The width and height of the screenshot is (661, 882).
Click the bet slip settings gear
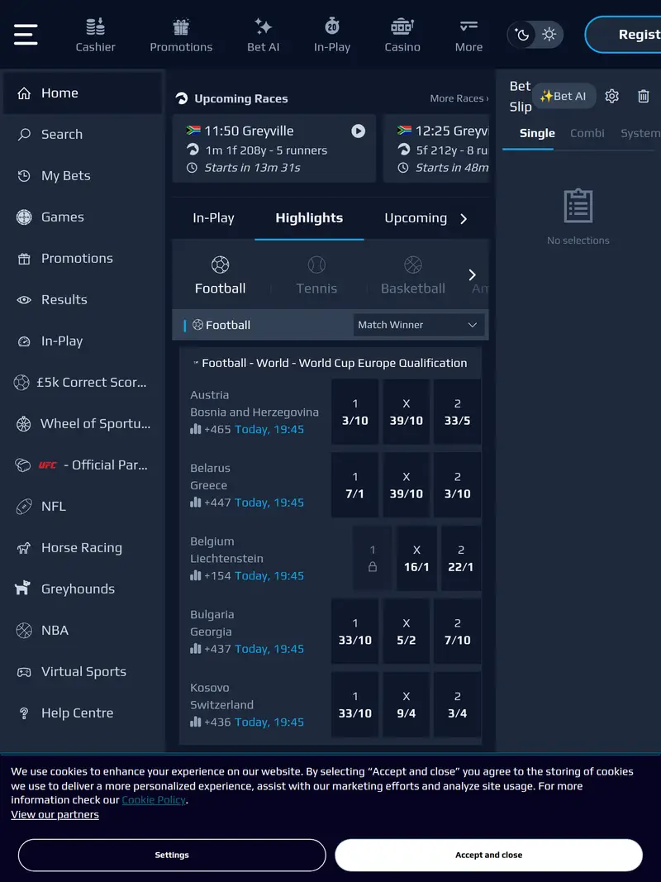611,96
